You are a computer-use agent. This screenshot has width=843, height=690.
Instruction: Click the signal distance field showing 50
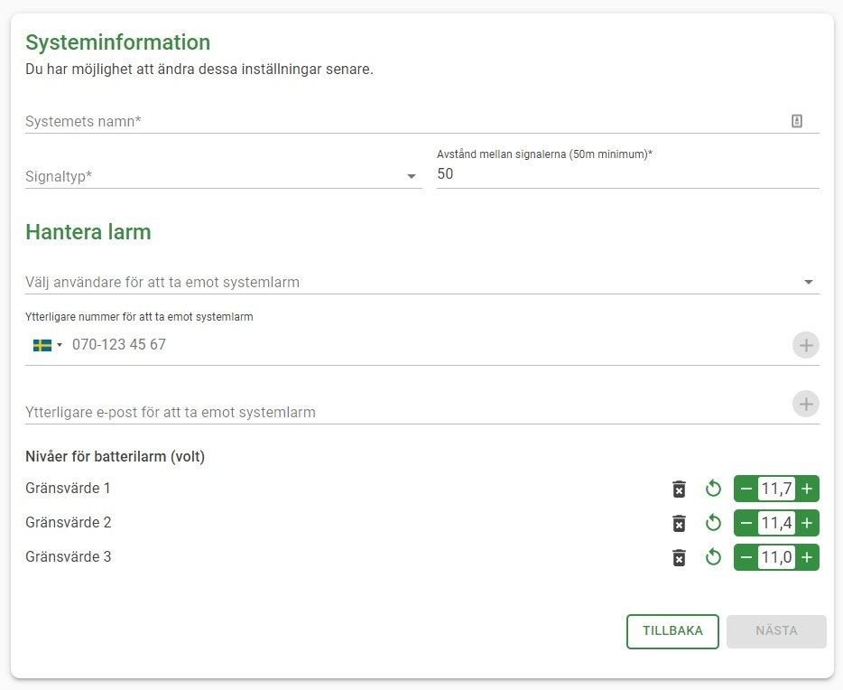(626, 174)
